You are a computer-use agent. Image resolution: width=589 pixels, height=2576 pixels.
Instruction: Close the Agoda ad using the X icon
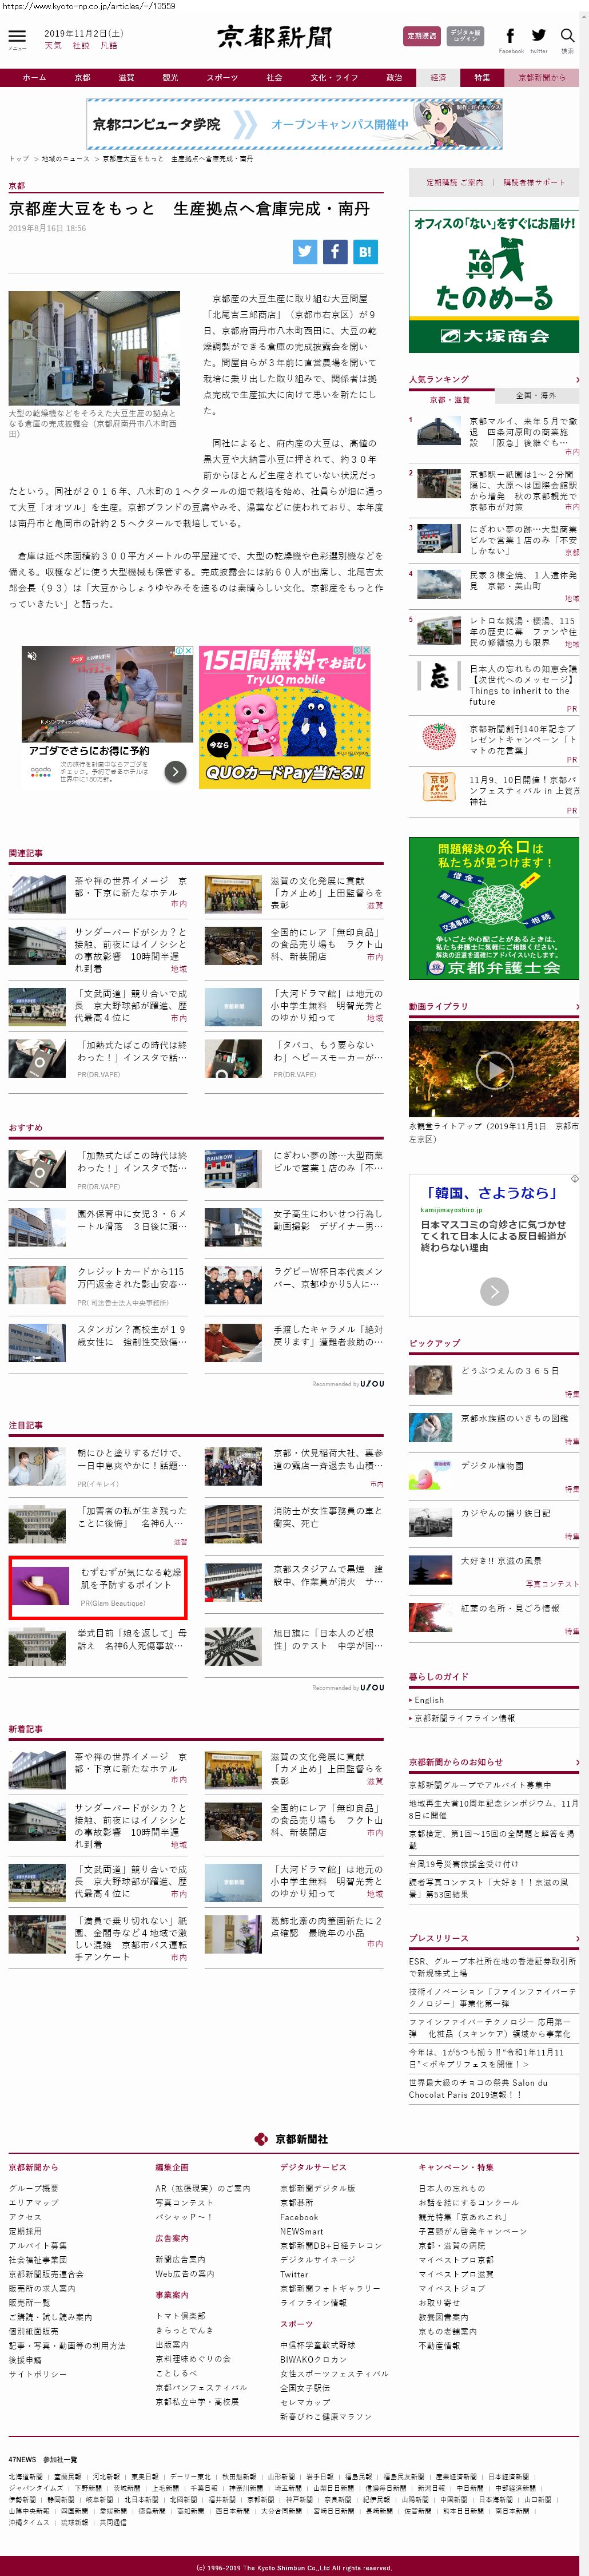point(188,651)
